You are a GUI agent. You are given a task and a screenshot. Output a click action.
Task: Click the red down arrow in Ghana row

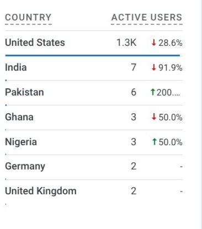click(x=154, y=117)
